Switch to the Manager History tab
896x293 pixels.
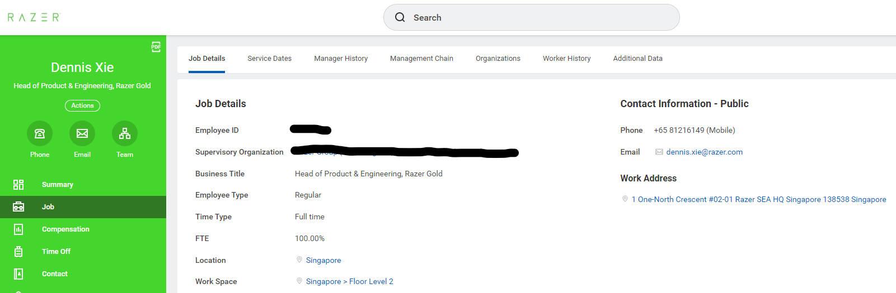tap(341, 59)
